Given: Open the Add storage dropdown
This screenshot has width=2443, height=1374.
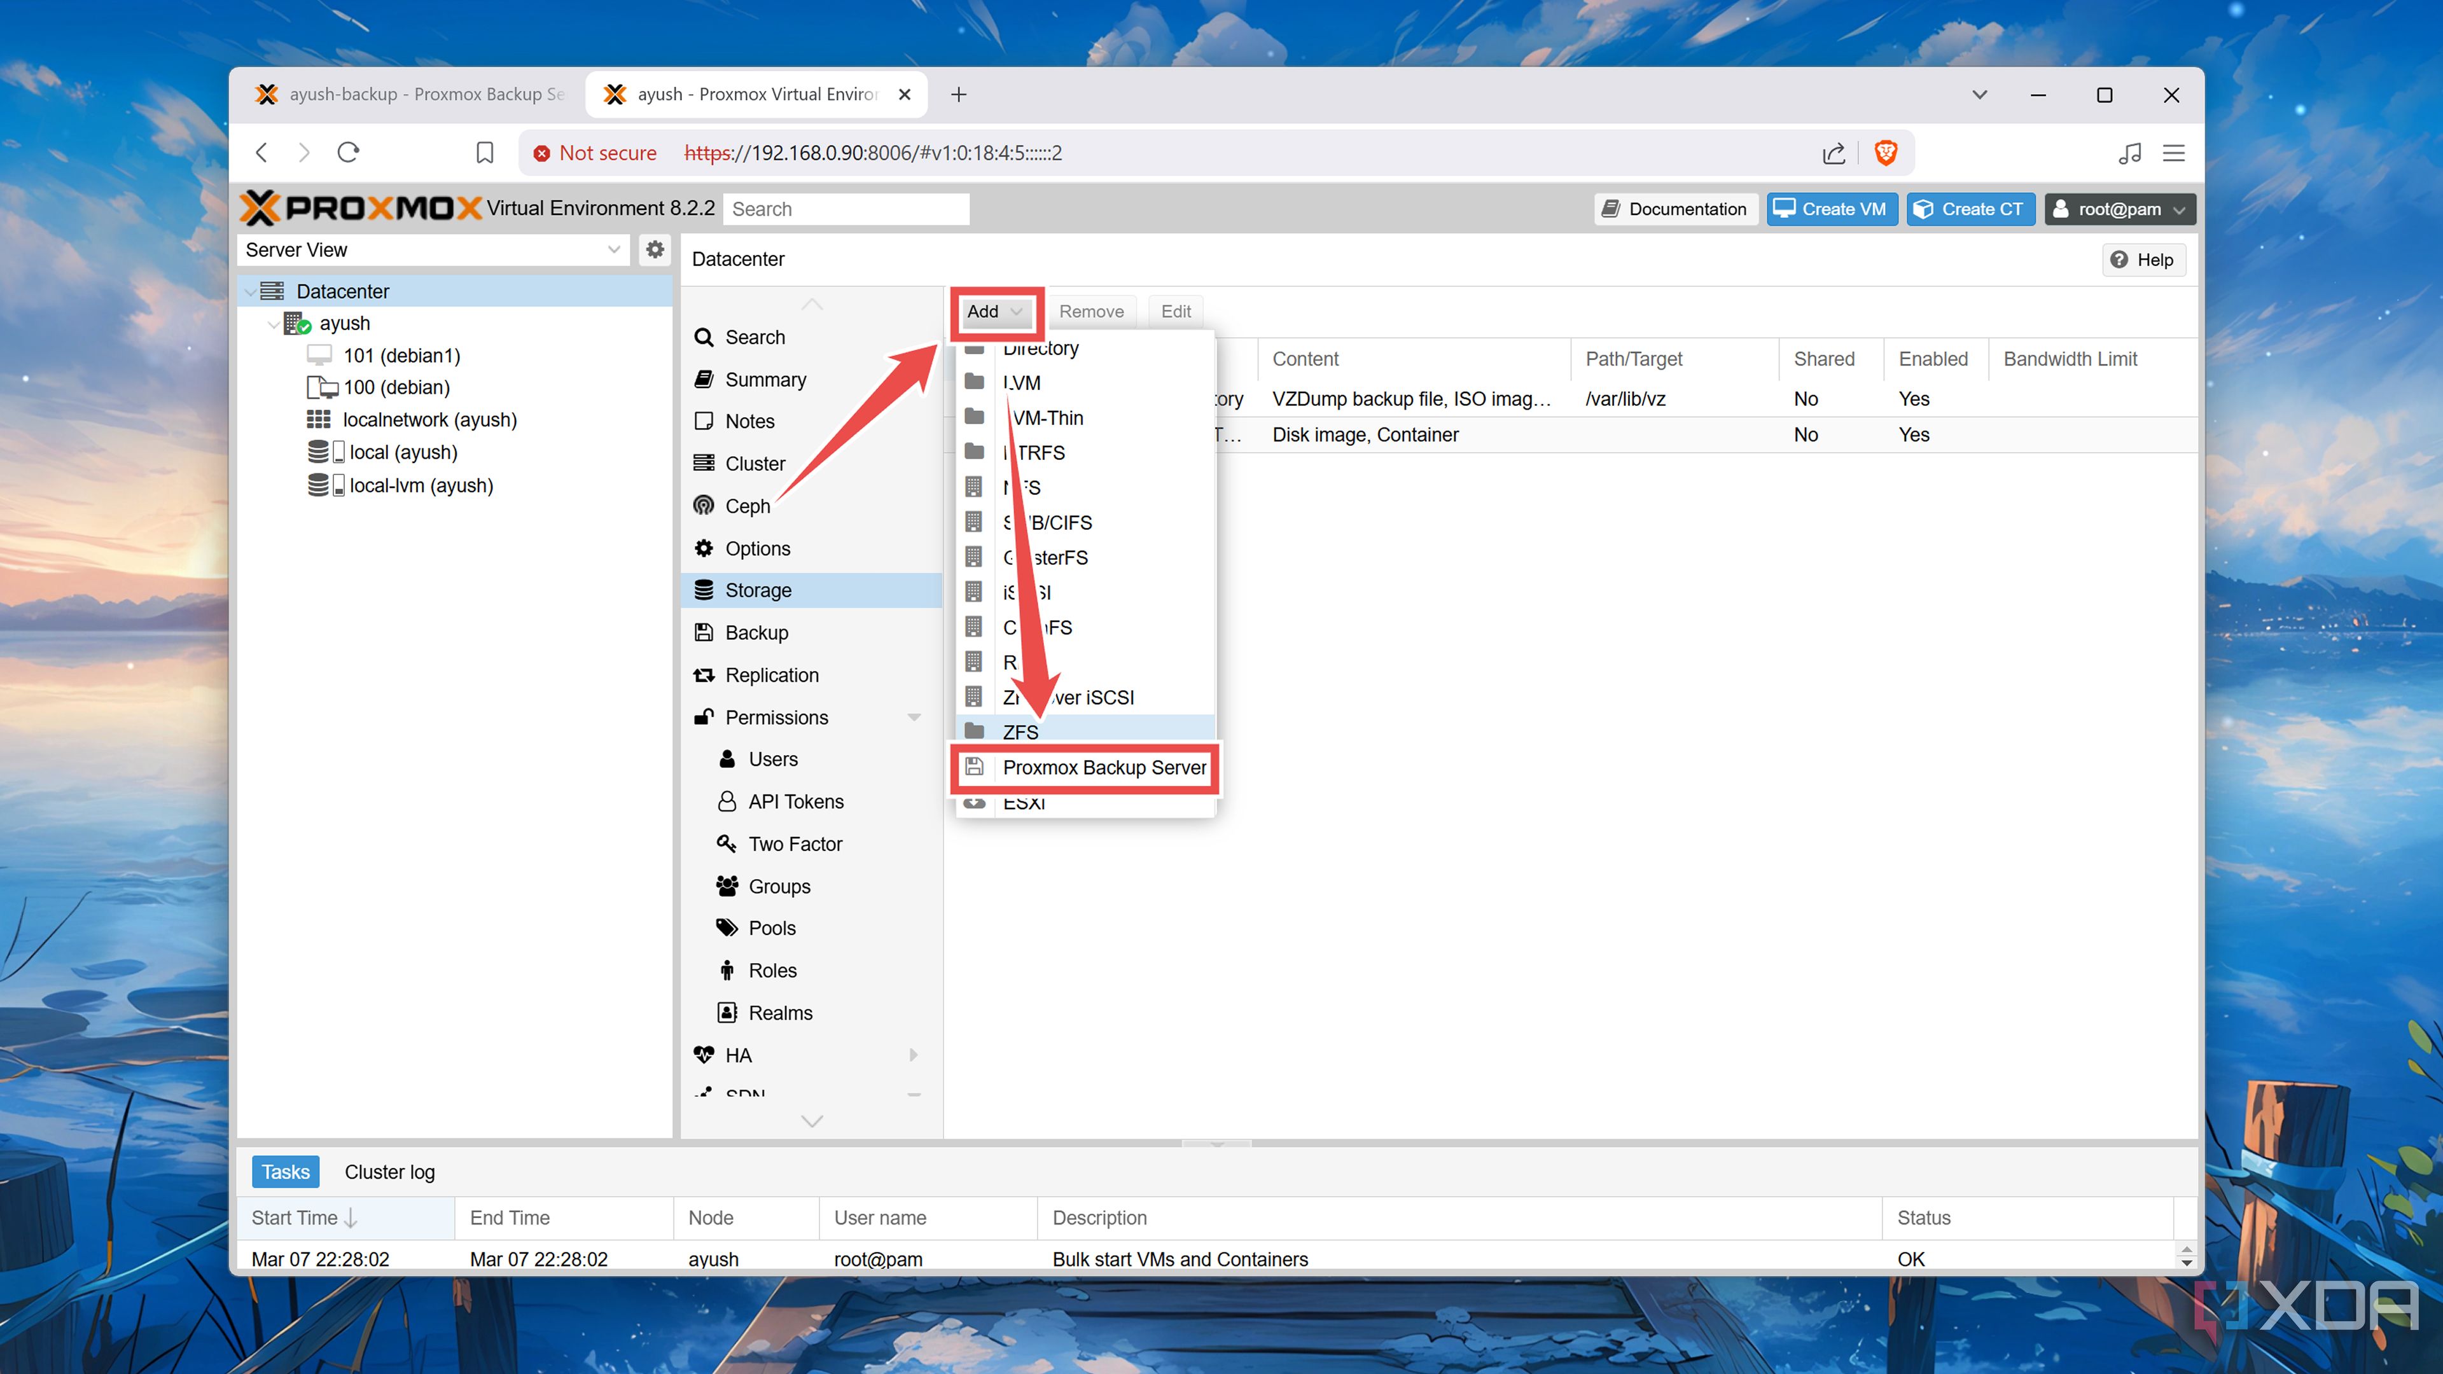Looking at the screenshot, I should pos(994,311).
